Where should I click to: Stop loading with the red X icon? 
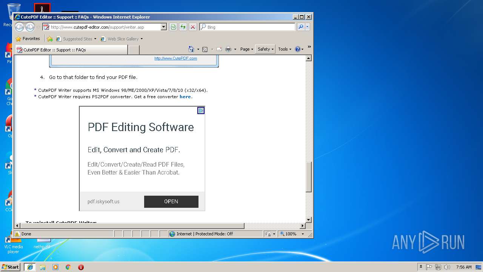coord(193,27)
